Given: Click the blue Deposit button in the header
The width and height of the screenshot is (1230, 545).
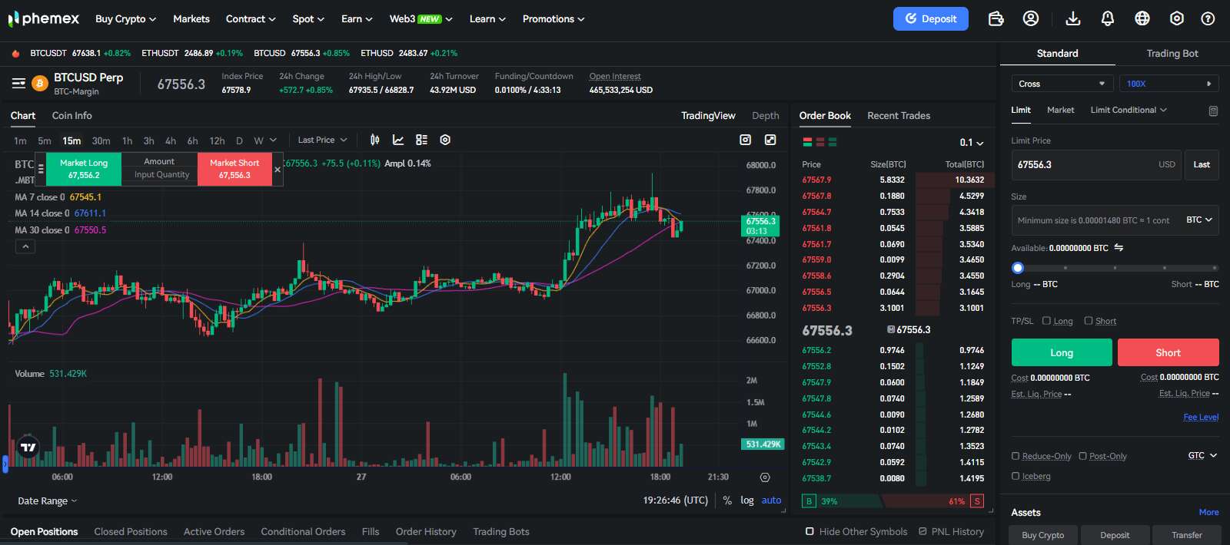Looking at the screenshot, I should coord(930,18).
